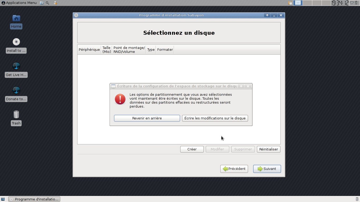Click the battery status tray icon
The height and width of the screenshot is (202, 360).
coord(356,3)
